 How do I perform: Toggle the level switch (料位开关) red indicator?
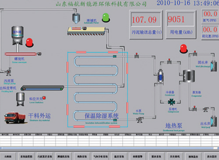[44, 98]
